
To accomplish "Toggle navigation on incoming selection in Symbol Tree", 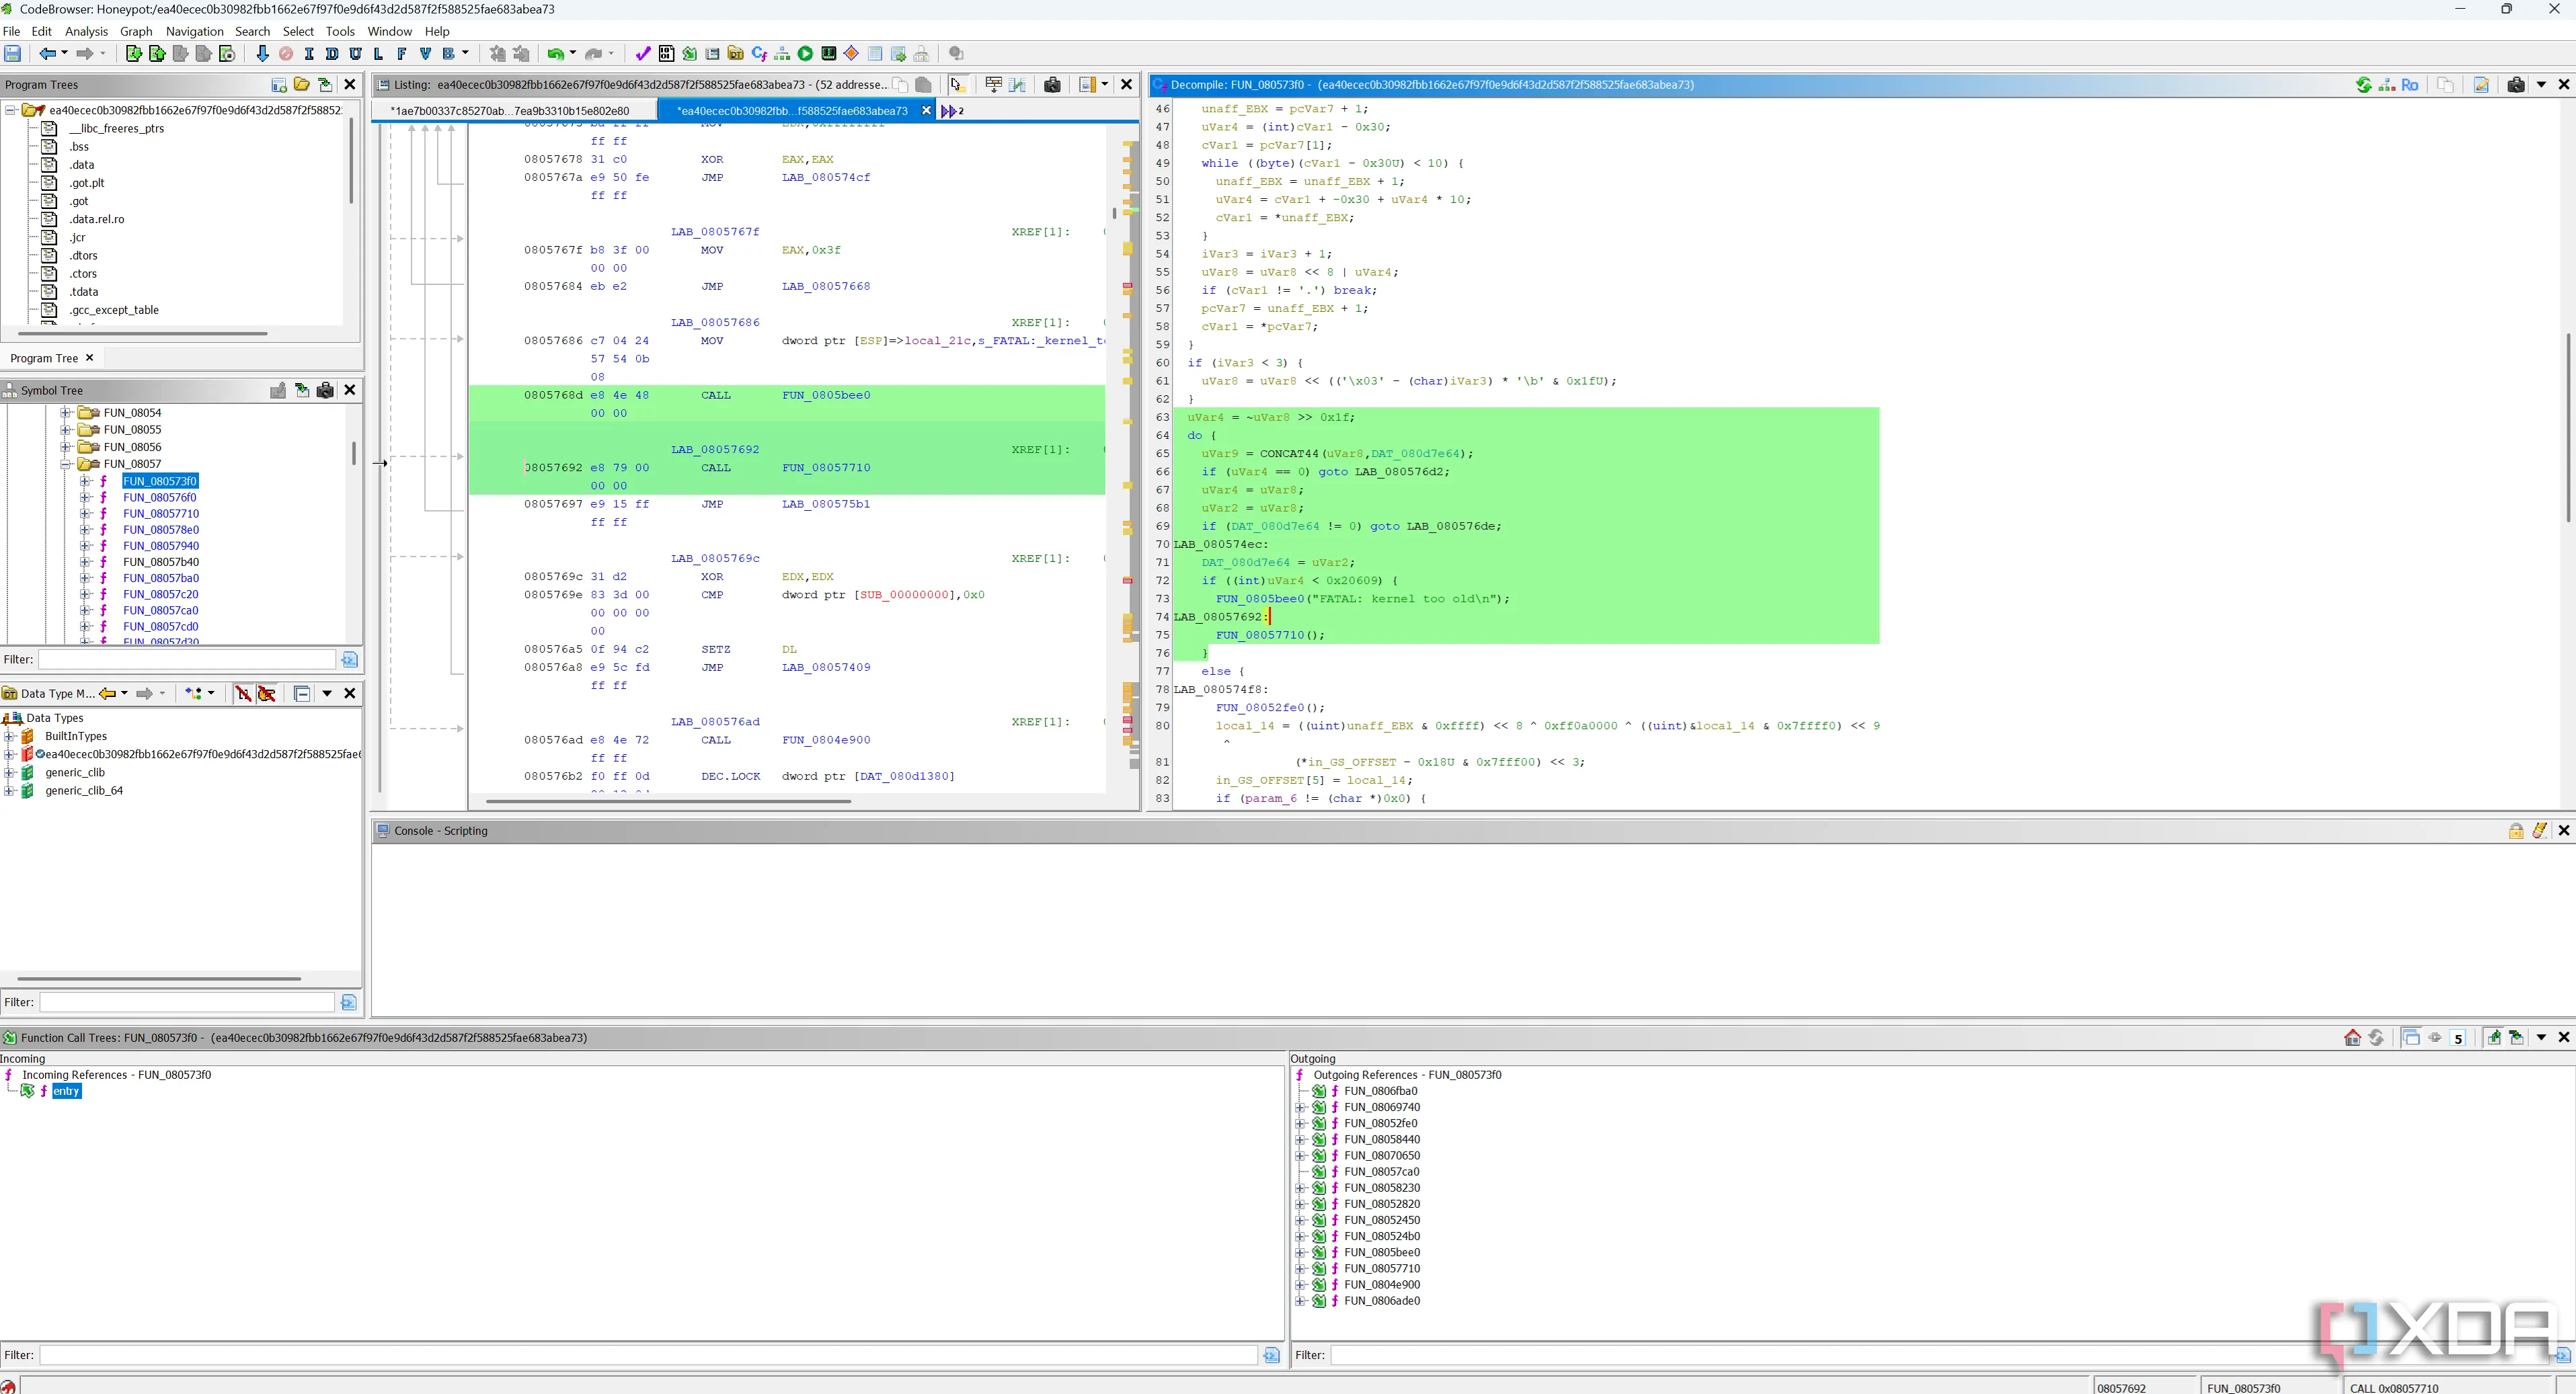I will pos(302,391).
